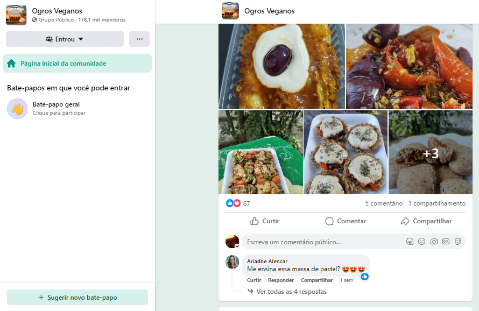Attach a photo to your comment
Screen dimensions: 479x311
(x=434, y=242)
